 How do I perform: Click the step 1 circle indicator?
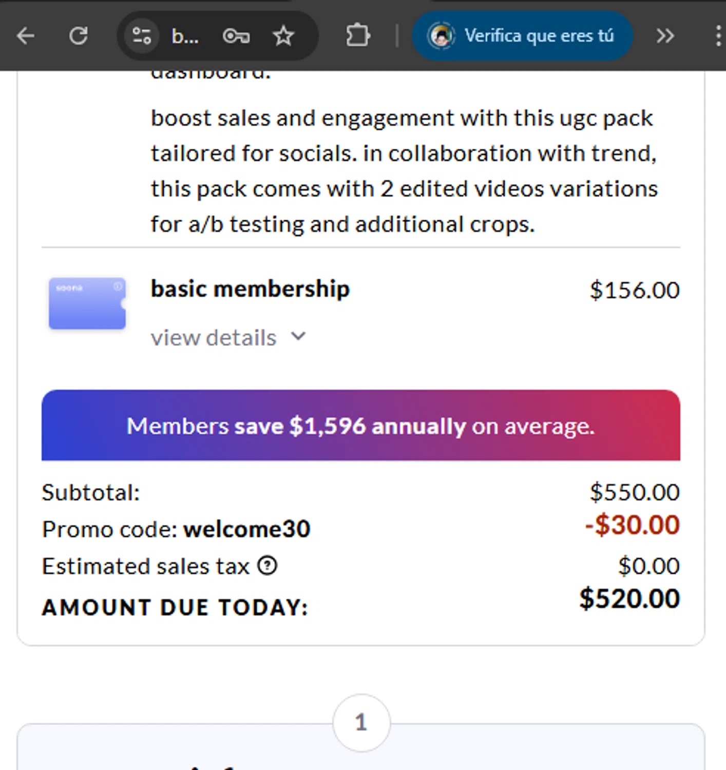pos(361,723)
